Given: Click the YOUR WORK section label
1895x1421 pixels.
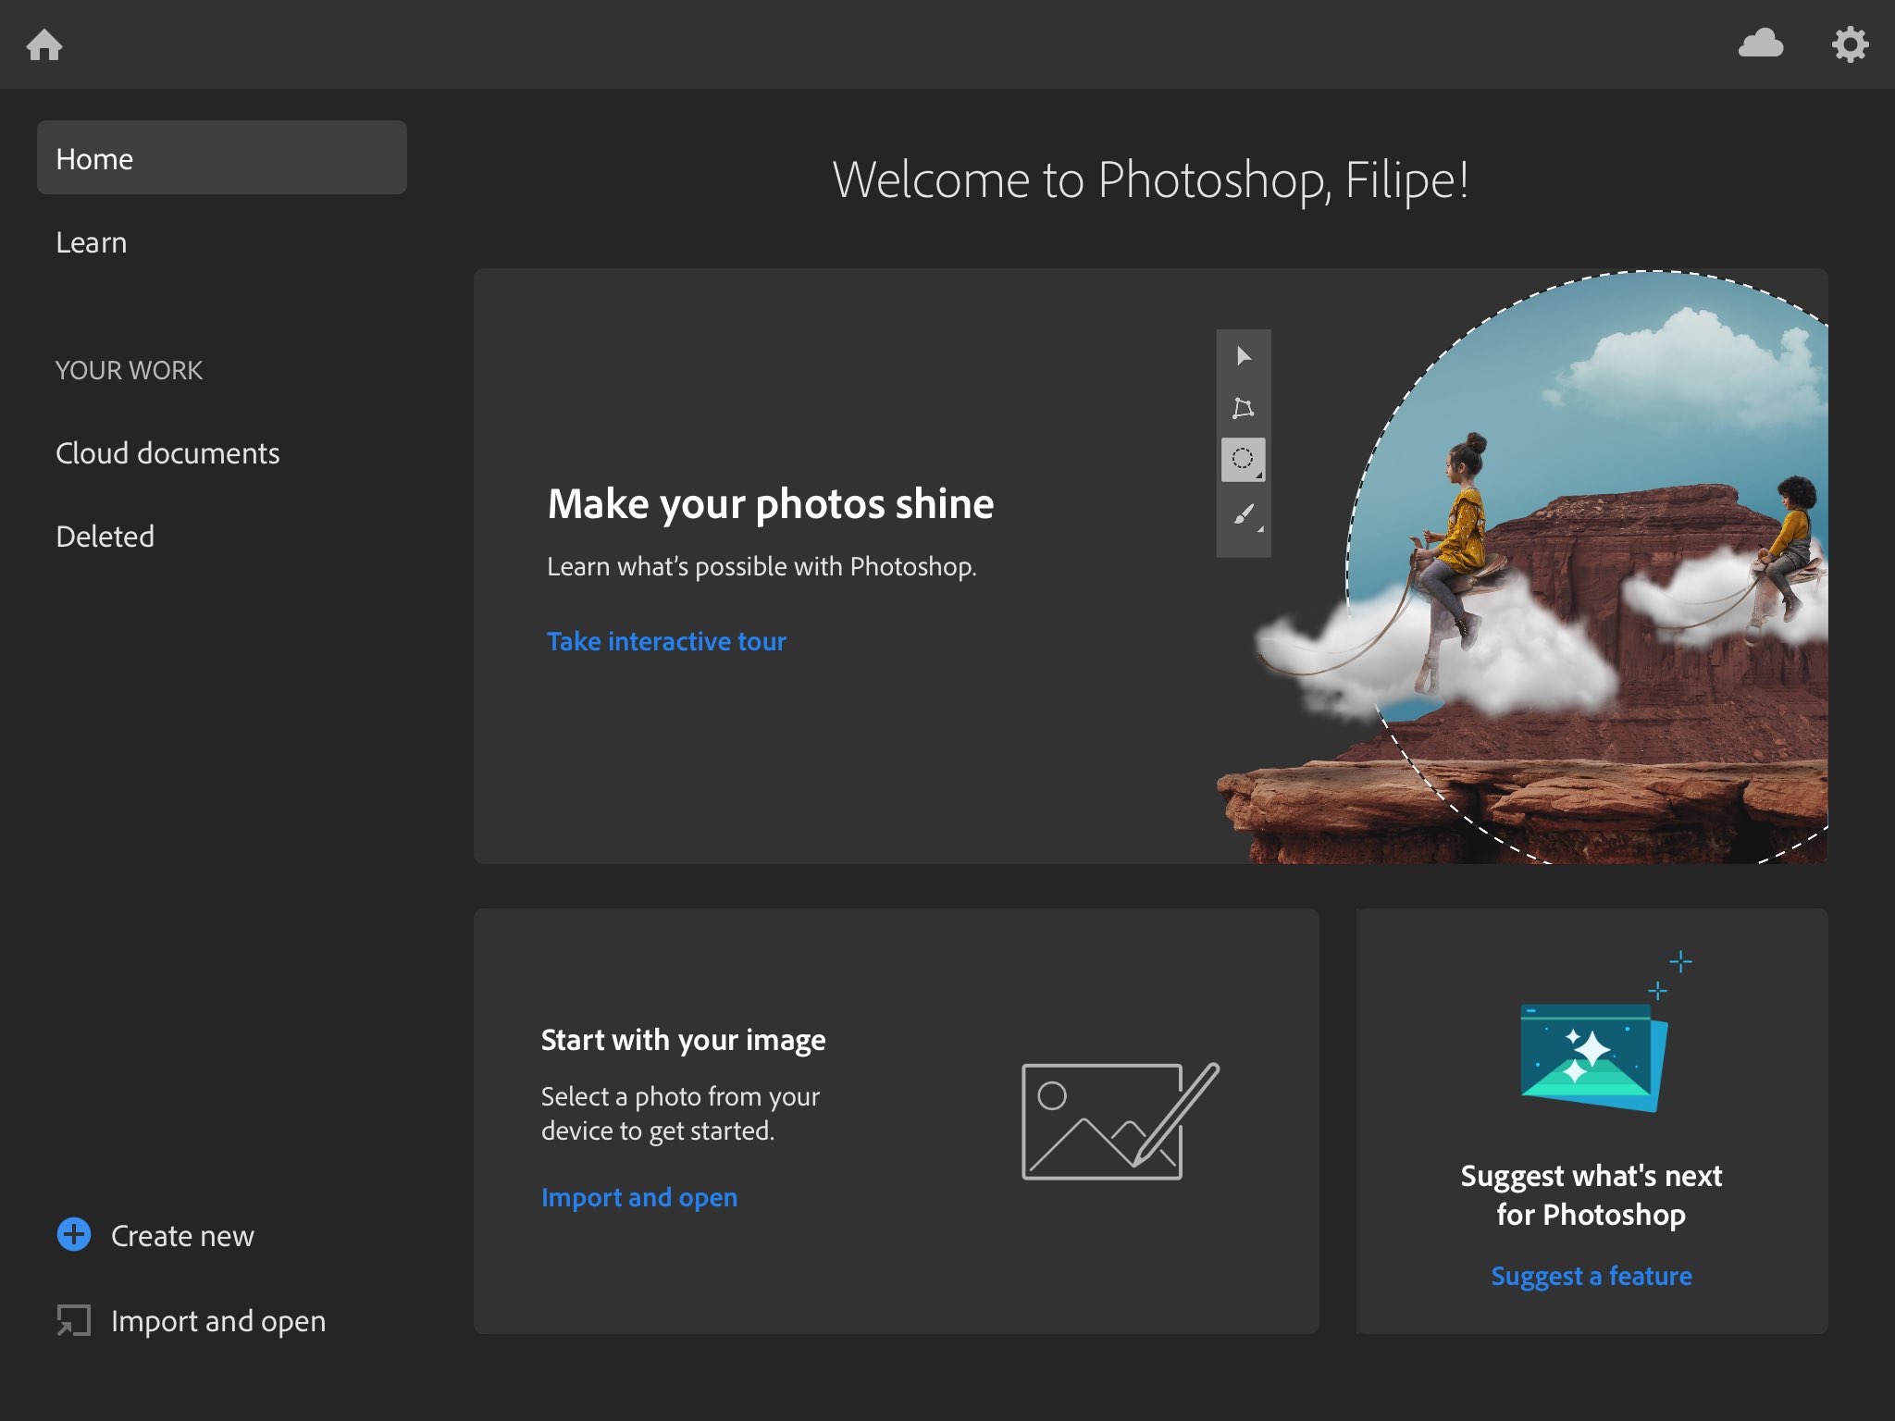Looking at the screenshot, I should 129,370.
